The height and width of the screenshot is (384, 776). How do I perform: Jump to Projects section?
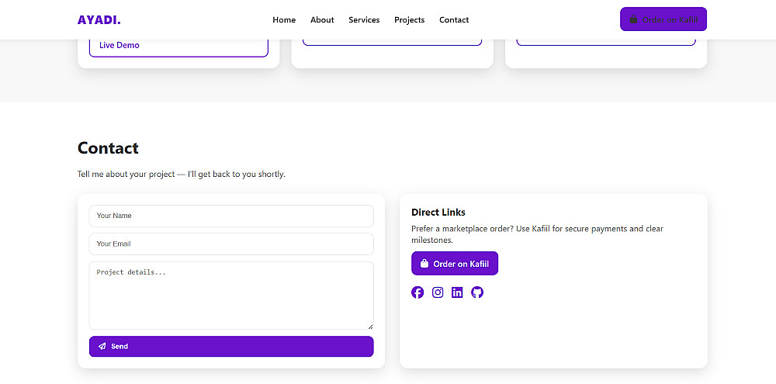[409, 20]
